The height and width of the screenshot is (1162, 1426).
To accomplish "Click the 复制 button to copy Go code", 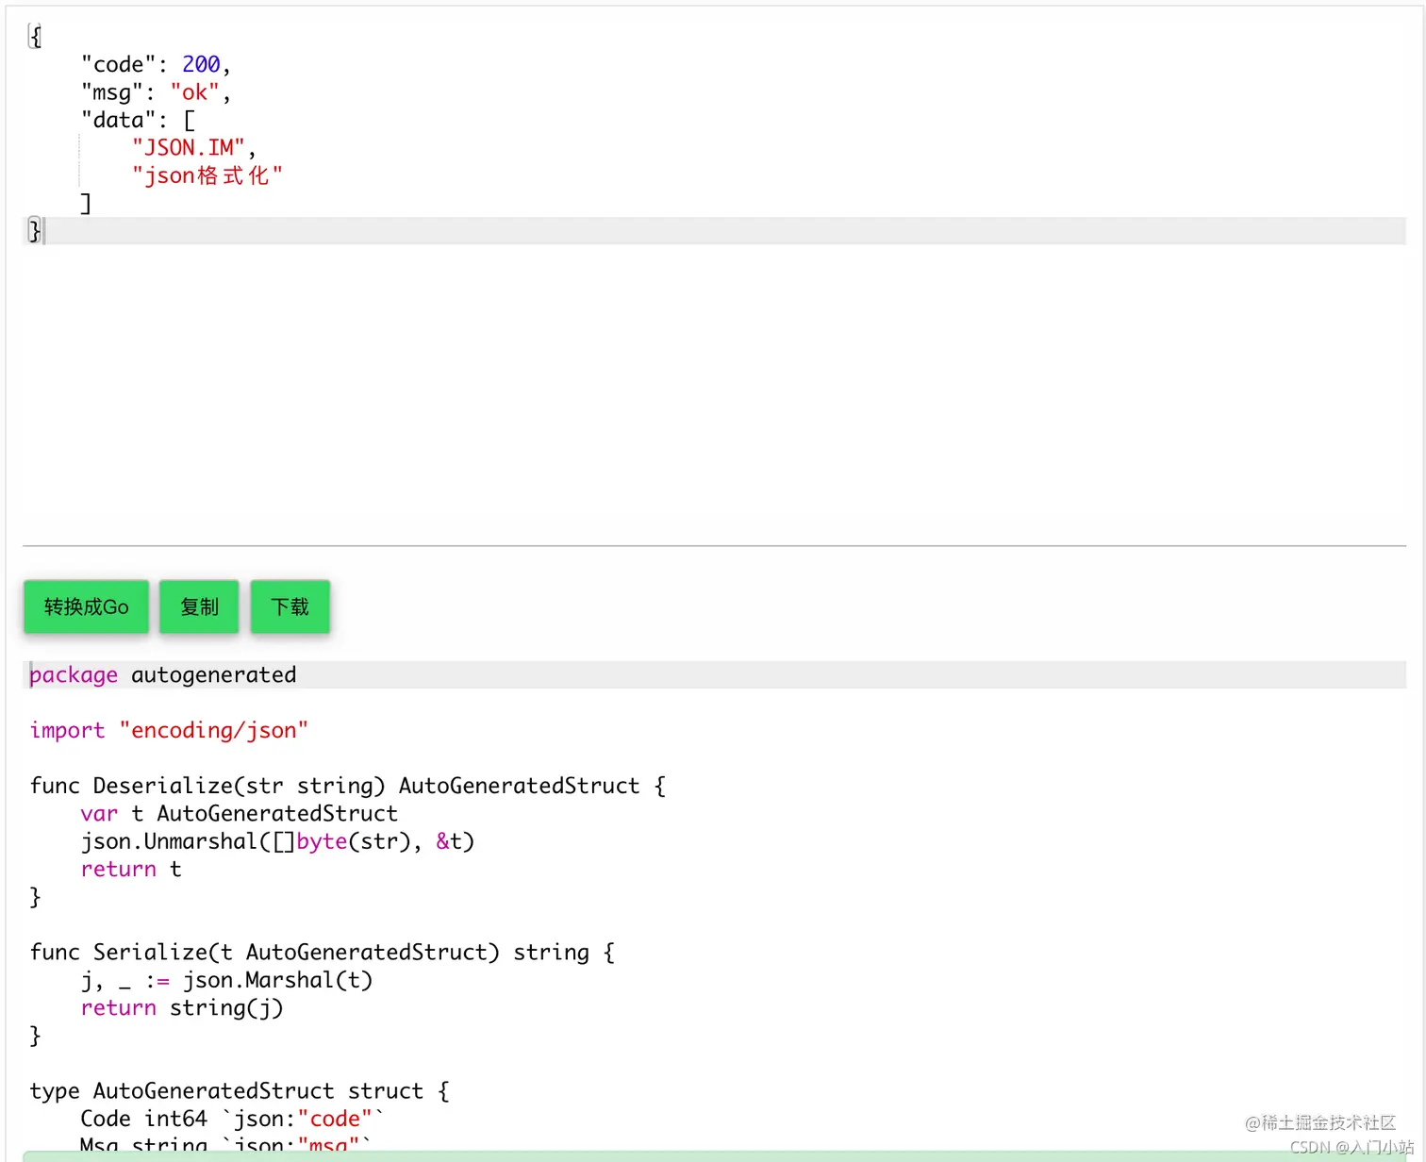I will 199,606.
